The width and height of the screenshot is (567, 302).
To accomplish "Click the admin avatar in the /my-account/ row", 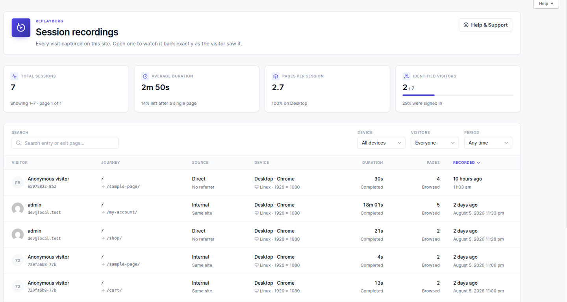I will [18, 209].
